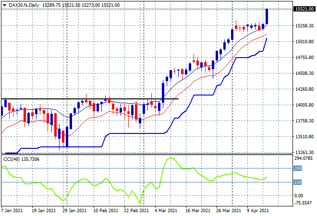Select the 16 Mar 2021 date label
This screenshot has height=216, width=317.
click(198, 210)
